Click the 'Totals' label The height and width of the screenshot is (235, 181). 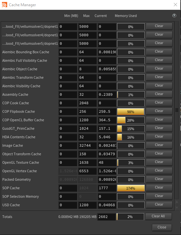click(7, 217)
